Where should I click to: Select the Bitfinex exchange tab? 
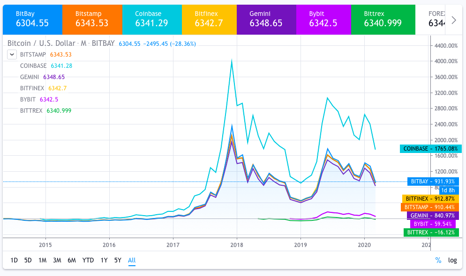[209, 20]
